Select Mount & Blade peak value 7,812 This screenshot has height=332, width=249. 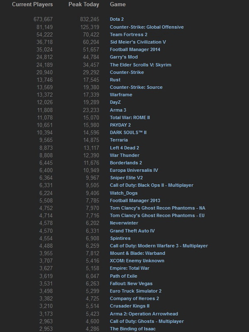point(92,253)
